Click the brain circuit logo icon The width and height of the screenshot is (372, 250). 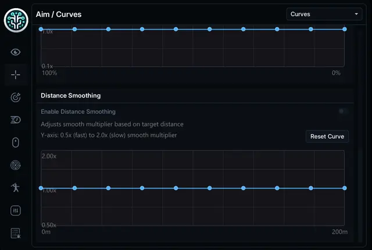click(16, 20)
